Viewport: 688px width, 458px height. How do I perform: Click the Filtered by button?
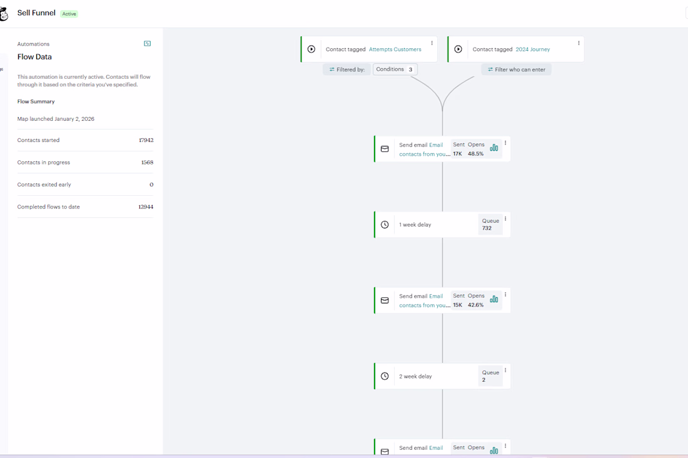347,69
